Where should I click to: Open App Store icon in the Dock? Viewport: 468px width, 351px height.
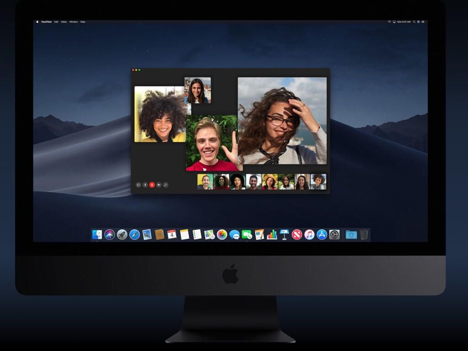[322, 234]
